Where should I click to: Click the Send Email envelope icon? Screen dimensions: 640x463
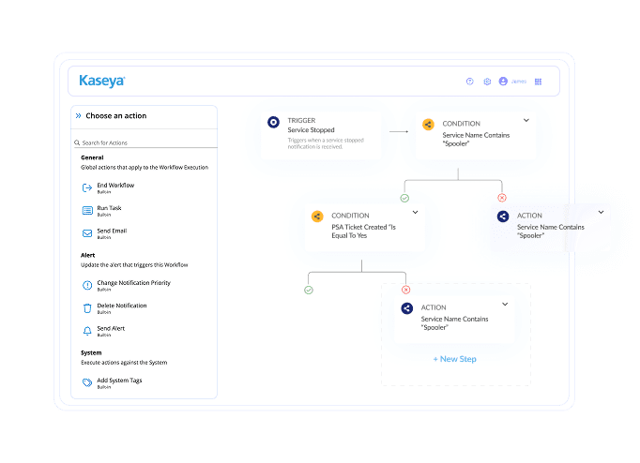[x=87, y=232]
